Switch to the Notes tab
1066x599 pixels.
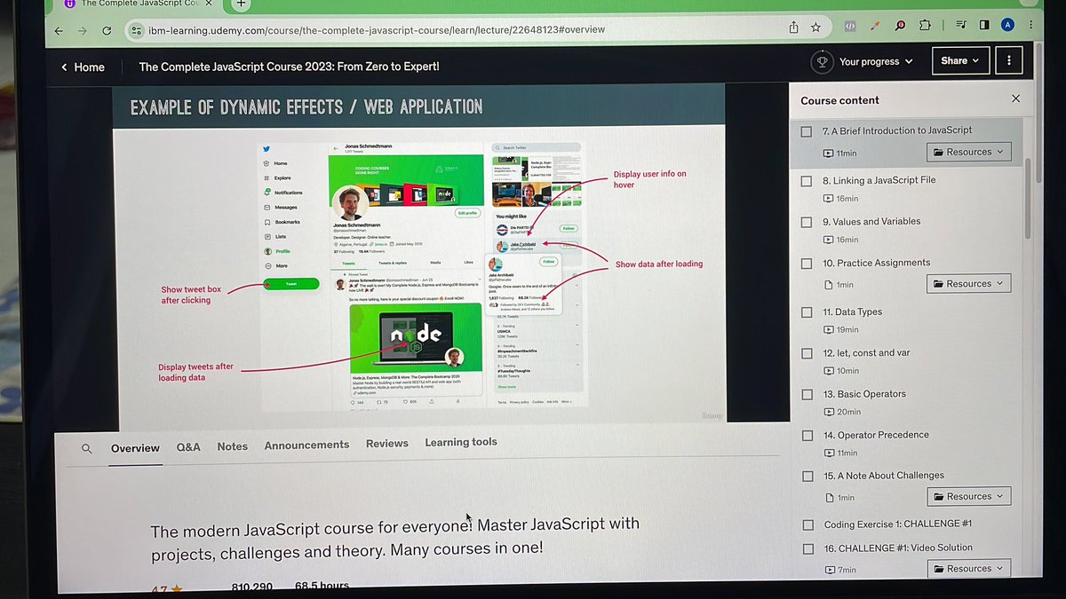[233, 446]
